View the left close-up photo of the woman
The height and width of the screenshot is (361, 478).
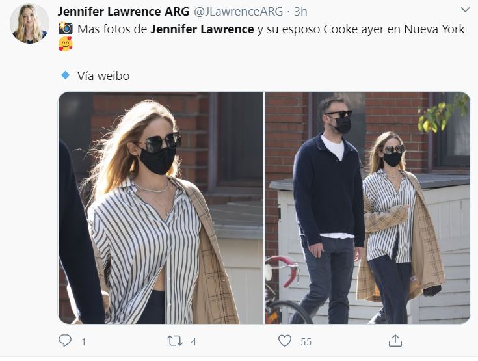(161, 208)
